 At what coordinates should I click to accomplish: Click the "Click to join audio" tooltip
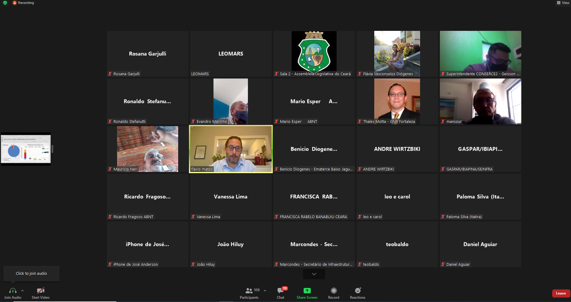(31, 273)
